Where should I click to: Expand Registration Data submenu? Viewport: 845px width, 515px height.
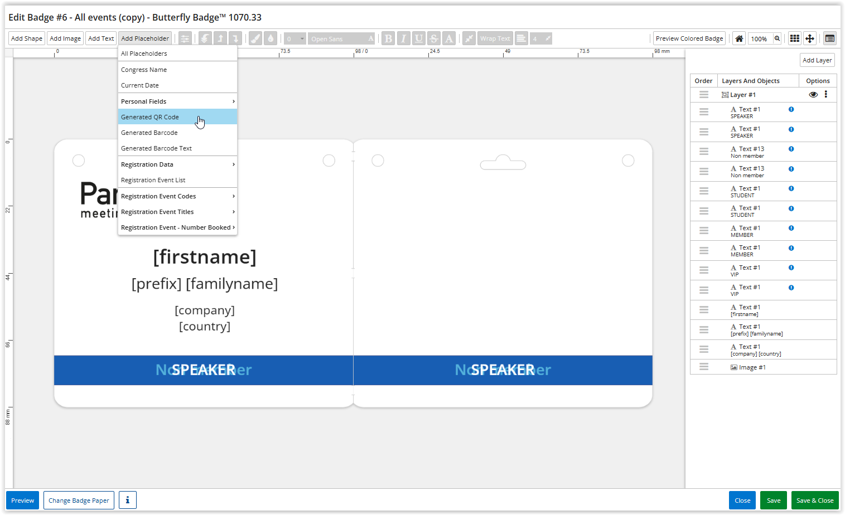click(x=177, y=164)
